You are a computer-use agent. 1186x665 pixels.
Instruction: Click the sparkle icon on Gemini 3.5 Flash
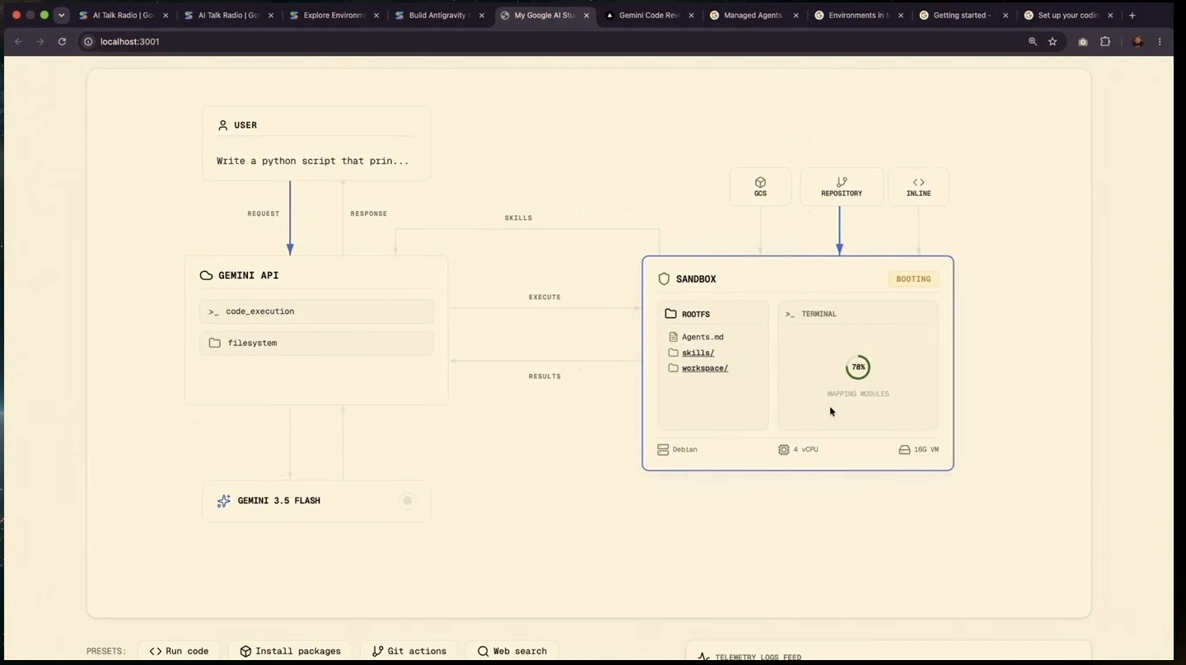tap(223, 500)
